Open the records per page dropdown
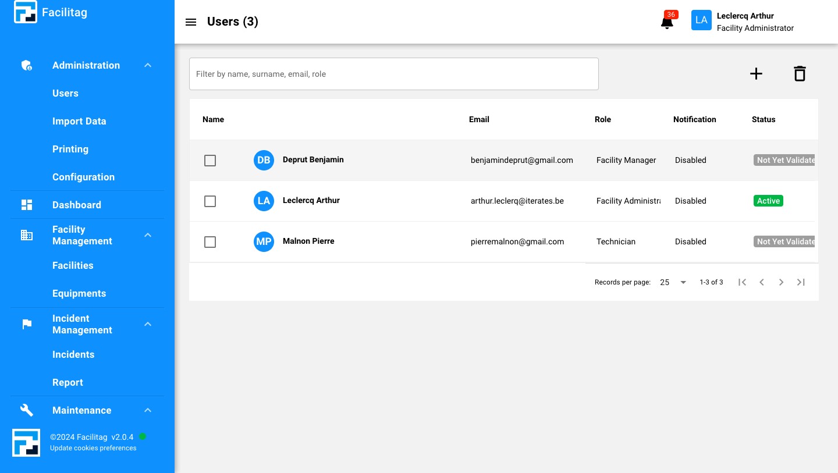The image size is (838, 473). pyautogui.click(x=673, y=282)
